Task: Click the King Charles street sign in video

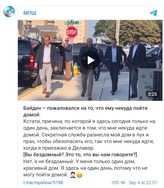Action: 72,23
